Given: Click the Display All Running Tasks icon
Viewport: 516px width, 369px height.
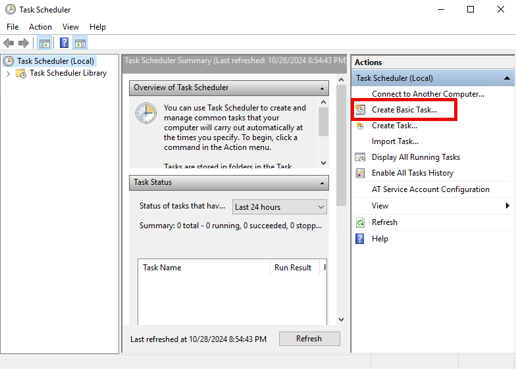Looking at the screenshot, I should pos(360,157).
